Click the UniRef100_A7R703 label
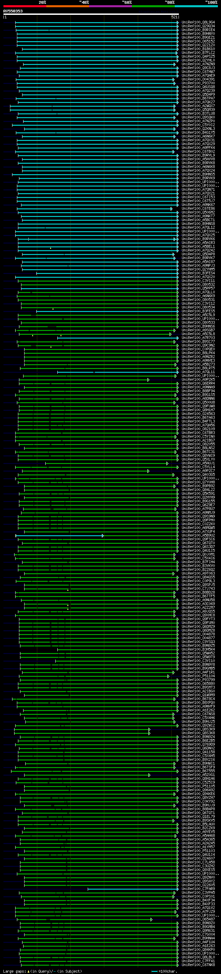Image resolution: width=221 pixels, height=974 pixels. coord(198,338)
